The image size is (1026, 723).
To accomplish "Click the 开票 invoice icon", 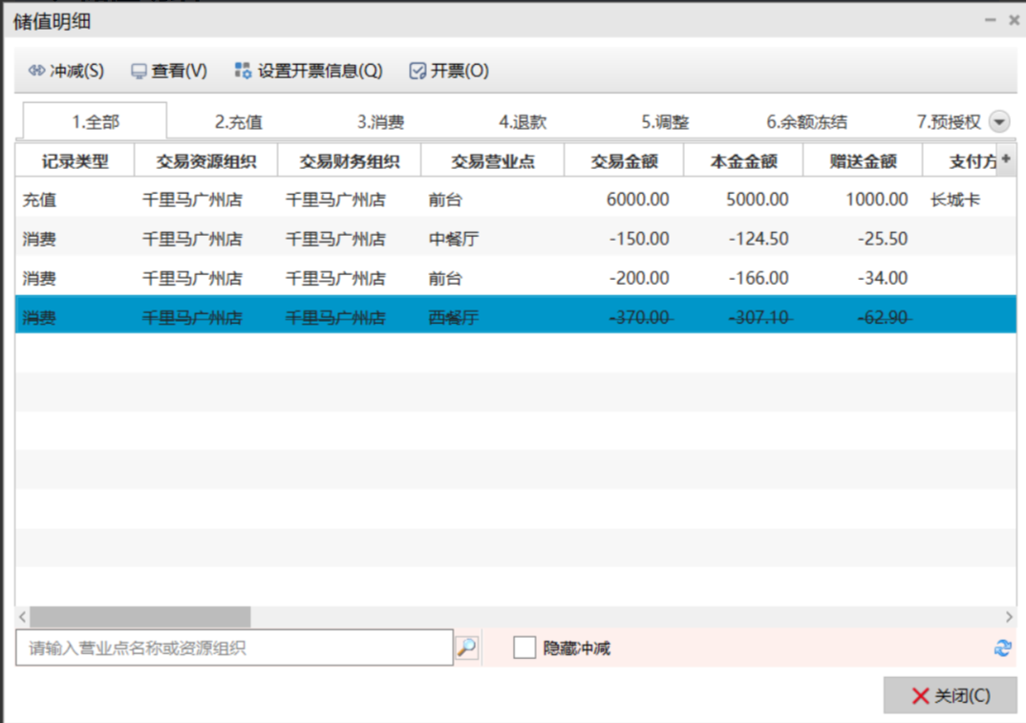I will click(x=417, y=71).
